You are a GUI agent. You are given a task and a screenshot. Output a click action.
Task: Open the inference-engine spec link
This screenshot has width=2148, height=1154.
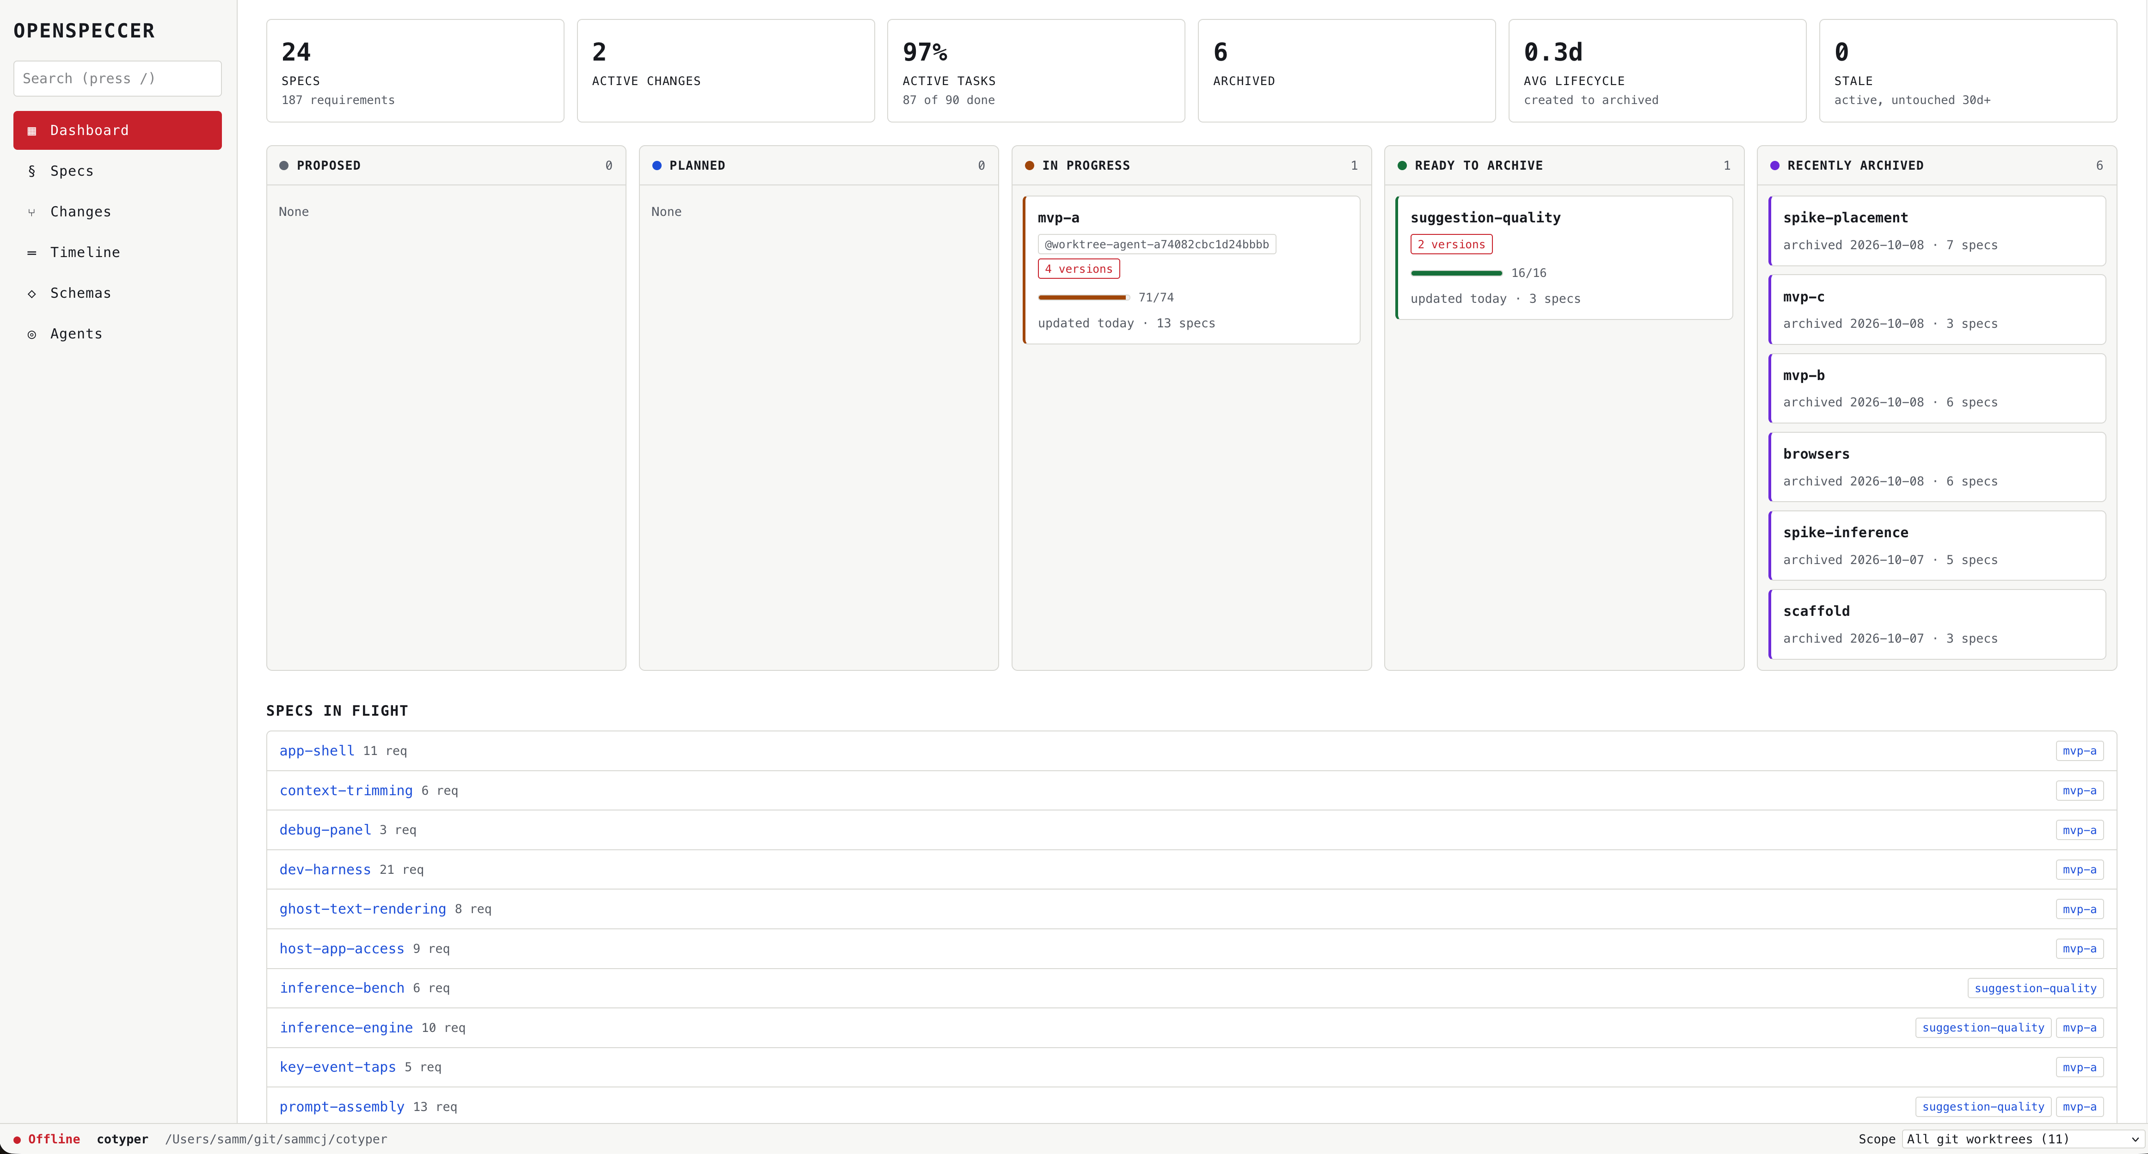(x=346, y=1028)
